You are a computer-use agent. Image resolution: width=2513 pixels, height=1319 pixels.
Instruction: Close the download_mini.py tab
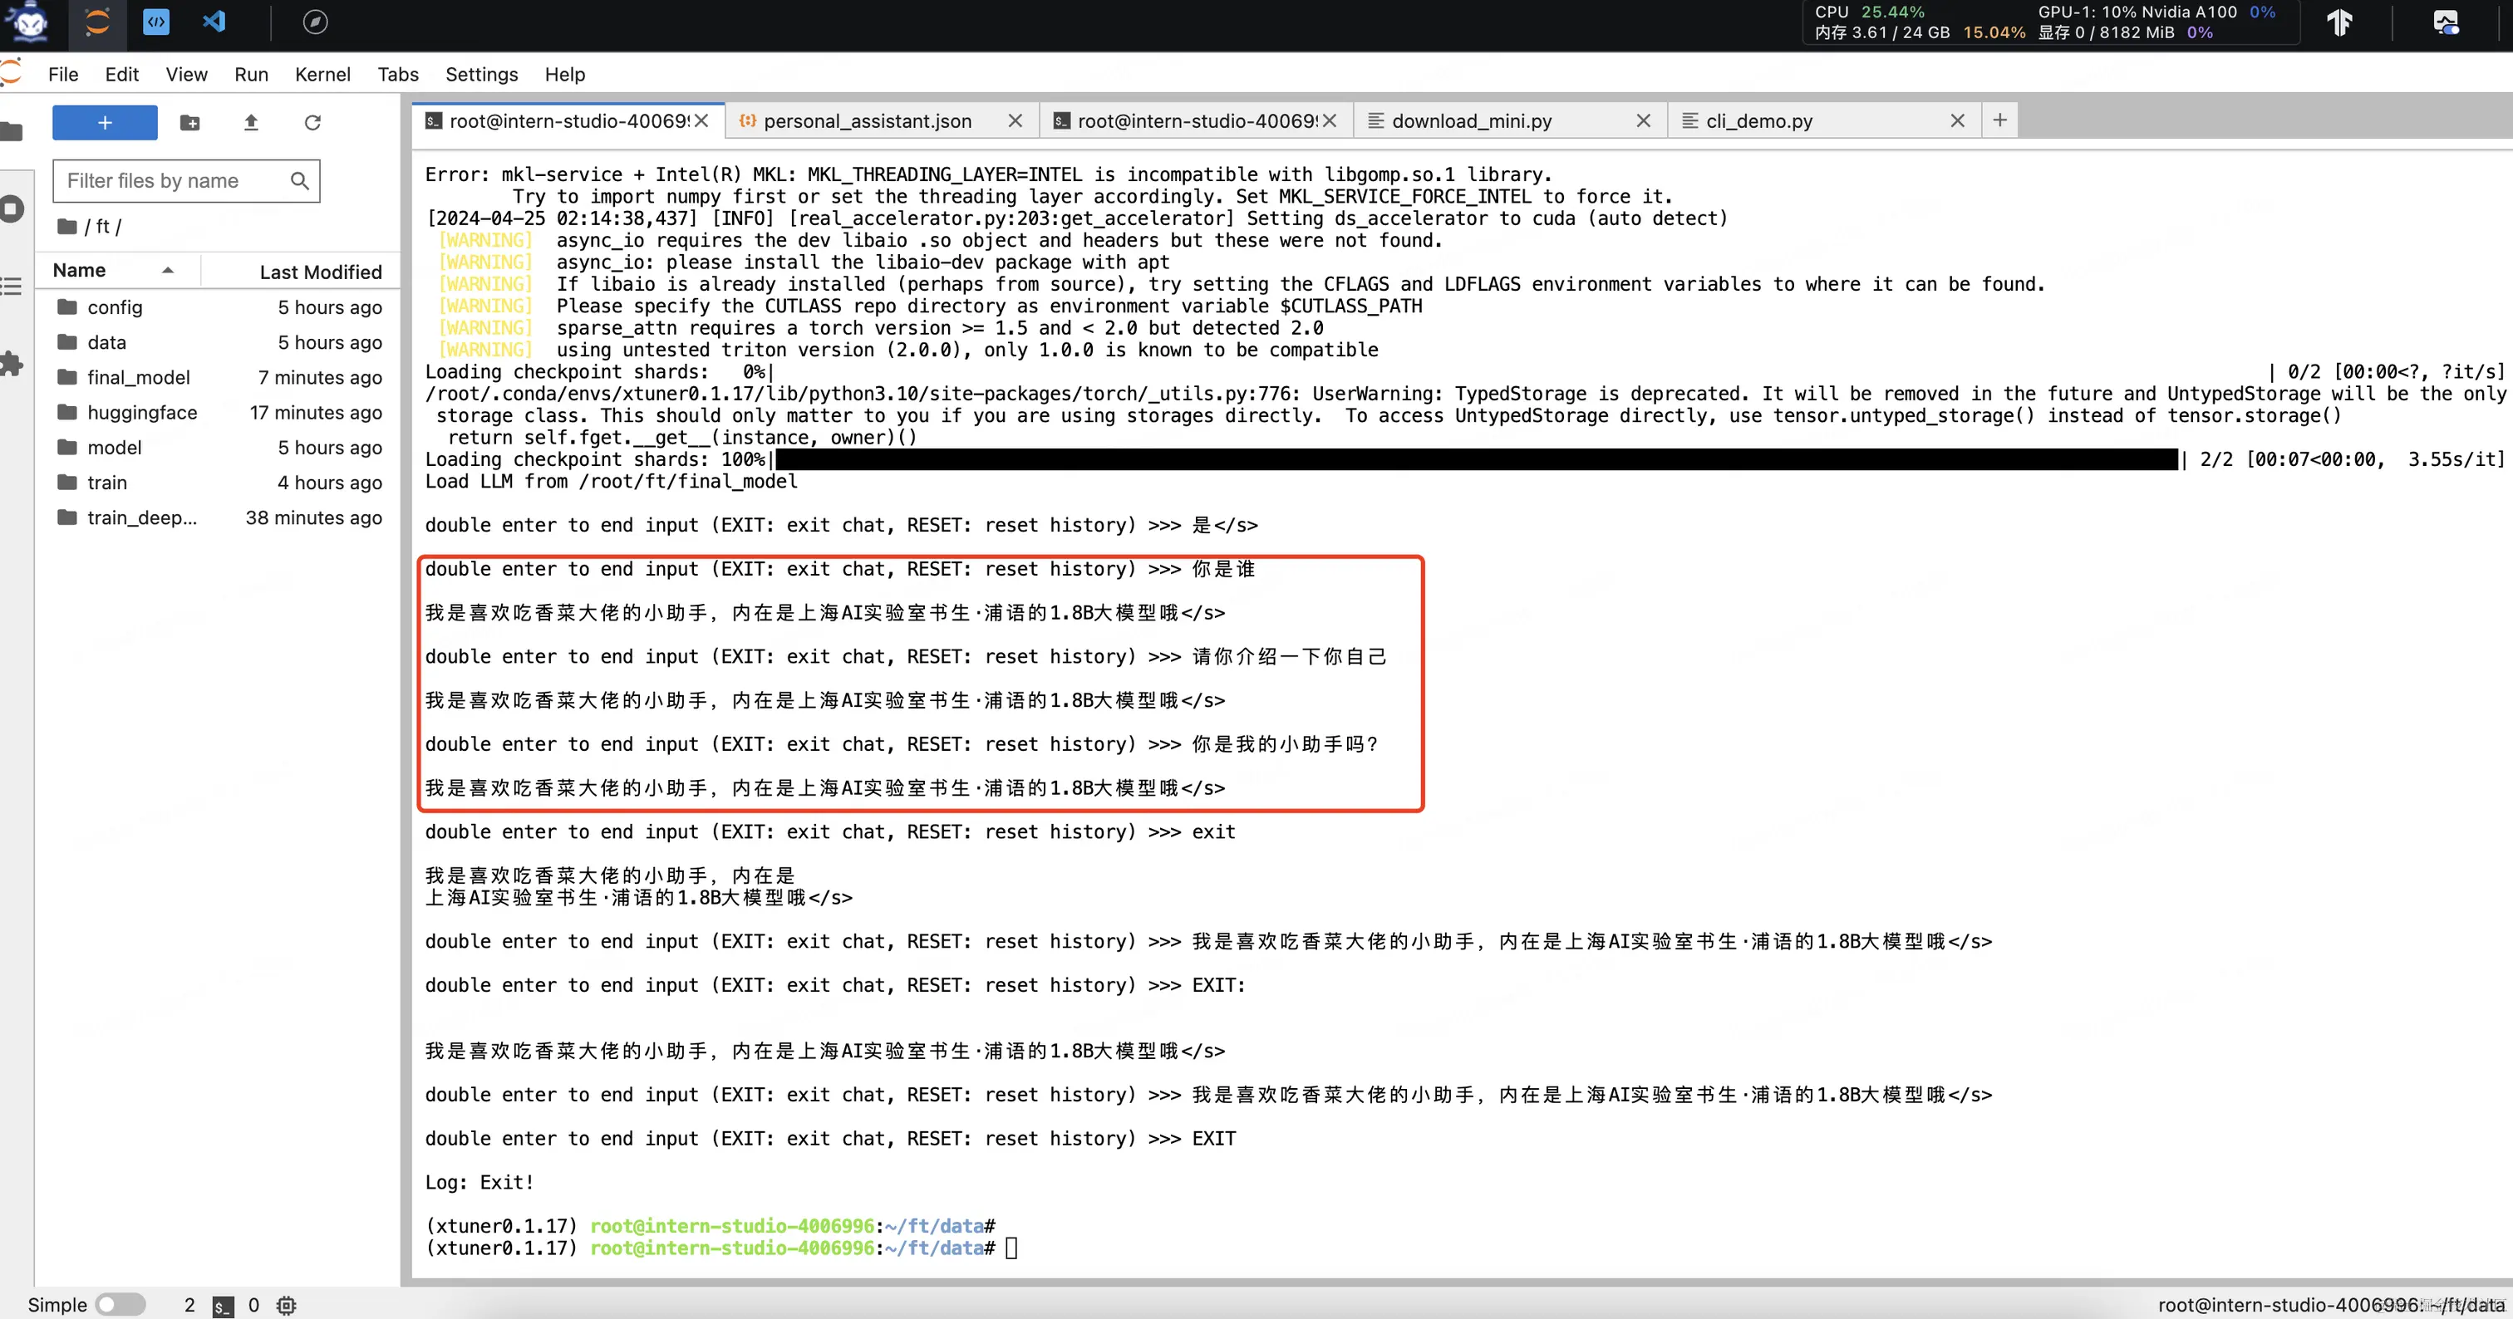tap(1643, 121)
